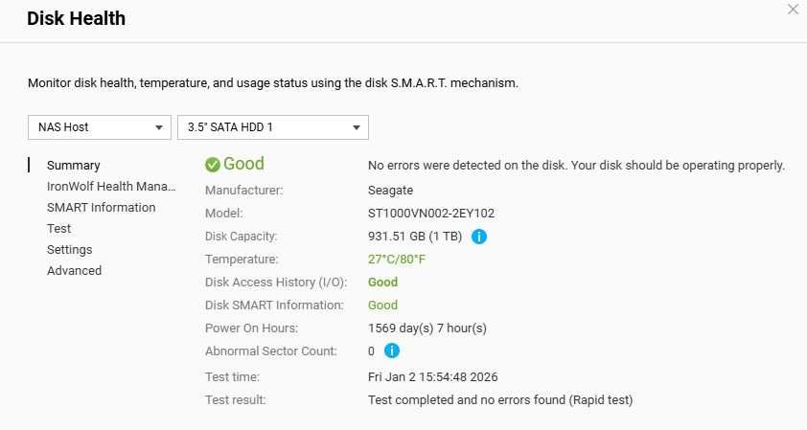
Task: Expand the 3.5" SATA HDD 1 disk selector
Action: pos(272,127)
